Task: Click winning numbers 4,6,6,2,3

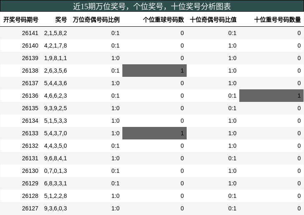Action: pyautogui.click(x=56, y=96)
